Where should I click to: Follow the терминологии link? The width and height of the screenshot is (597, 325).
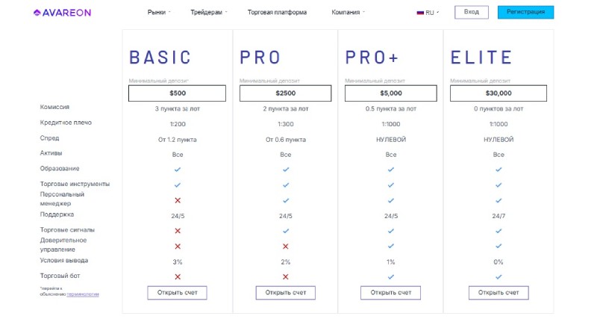[x=83, y=294]
